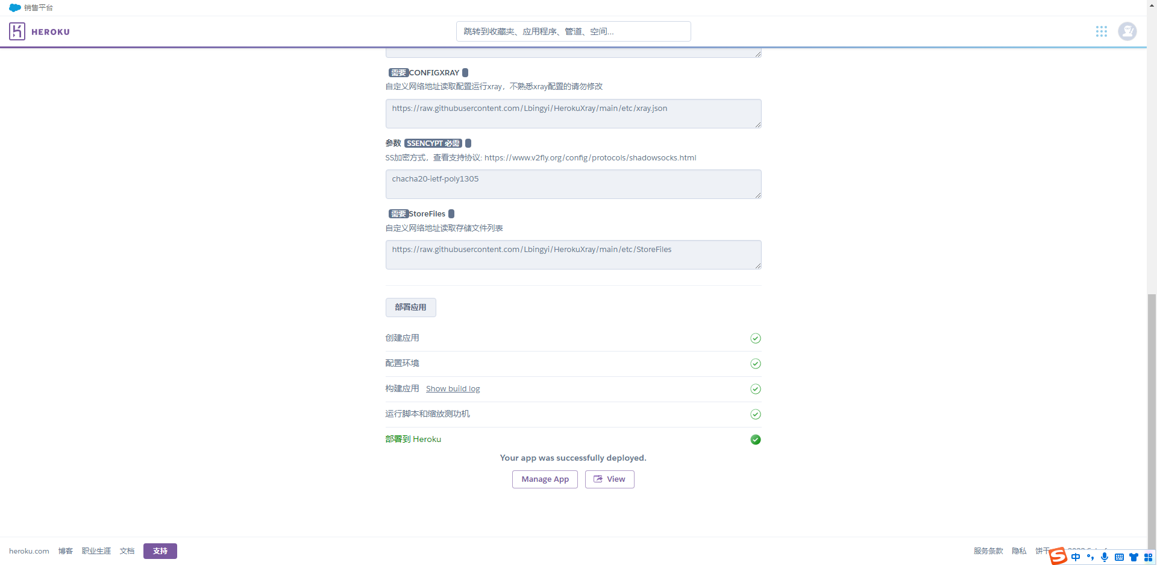The width and height of the screenshot is (1157, 565).
Task: Toggle Sogou punctuation mode icon
Action: point(1090,557)
